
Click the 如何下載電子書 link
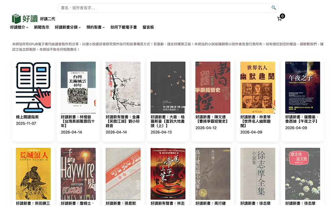coord(124,27)
